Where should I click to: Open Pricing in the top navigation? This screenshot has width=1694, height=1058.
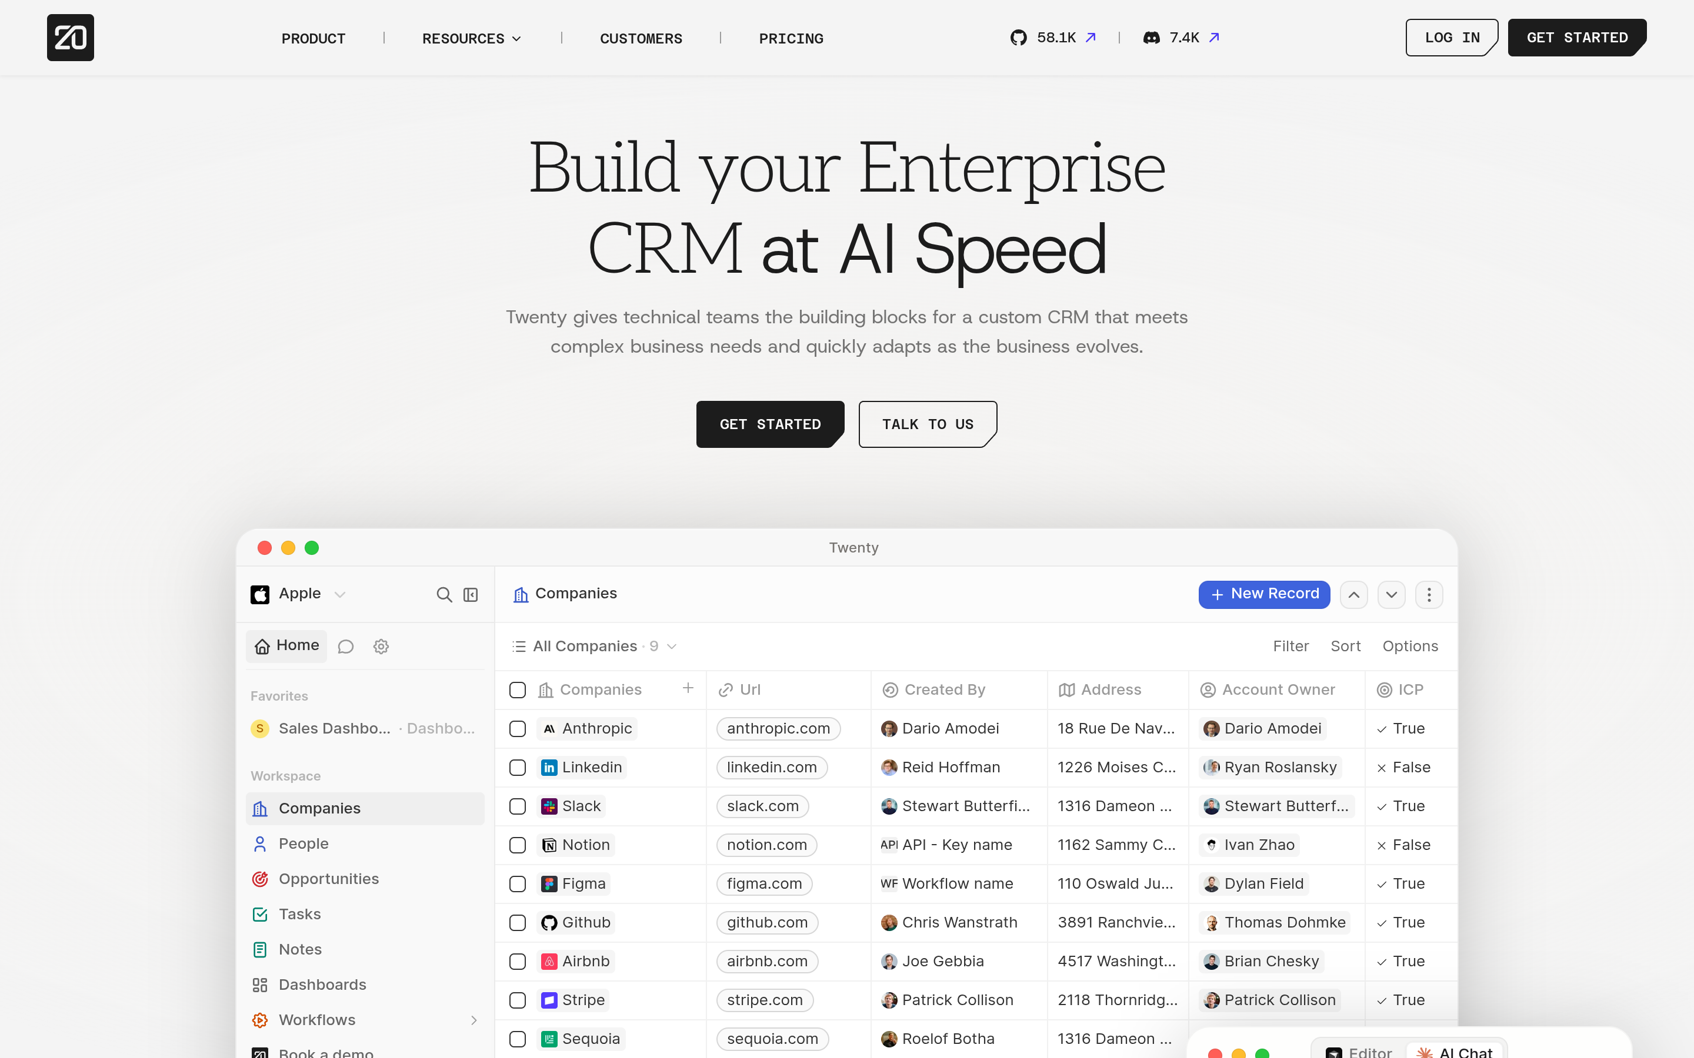click(791, 38)
